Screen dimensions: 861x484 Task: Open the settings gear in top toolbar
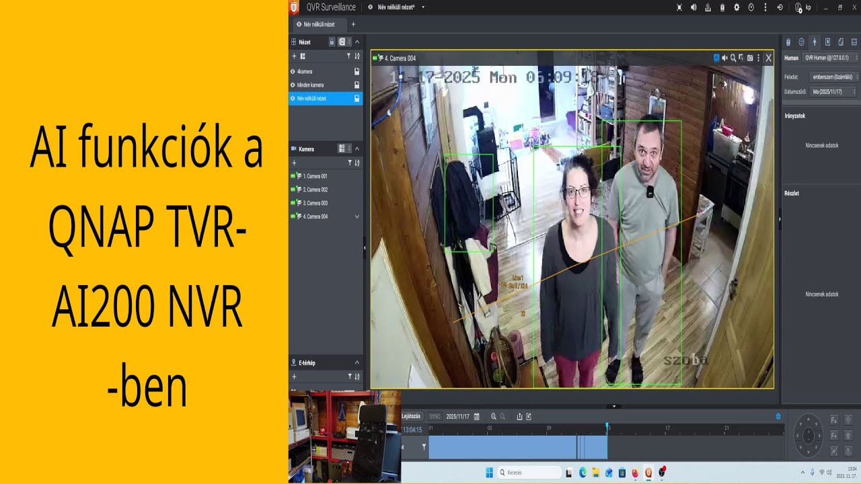pyautogui.click(x=737, y=7)
